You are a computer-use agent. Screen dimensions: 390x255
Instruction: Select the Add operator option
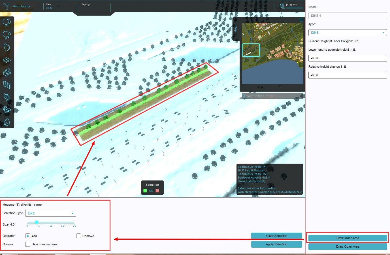pyautogui.click(x=28, y=236)
